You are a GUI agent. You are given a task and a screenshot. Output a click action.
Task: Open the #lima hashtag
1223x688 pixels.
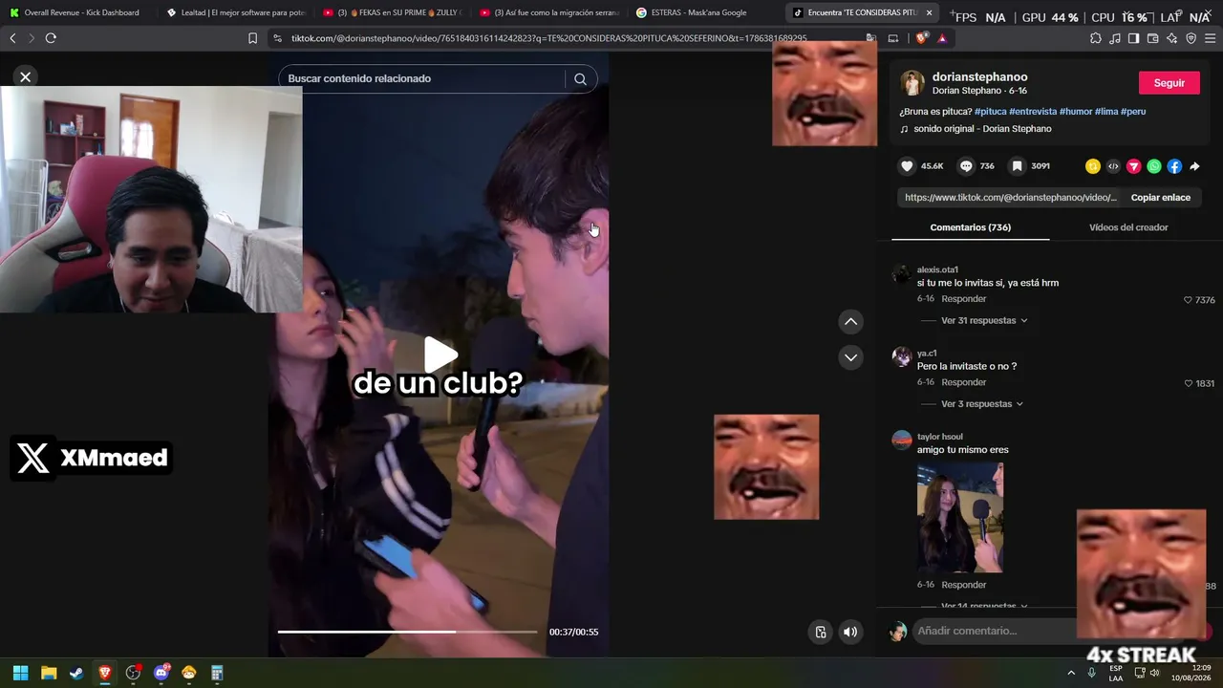pyautogui.click(x=1106, y=112)
